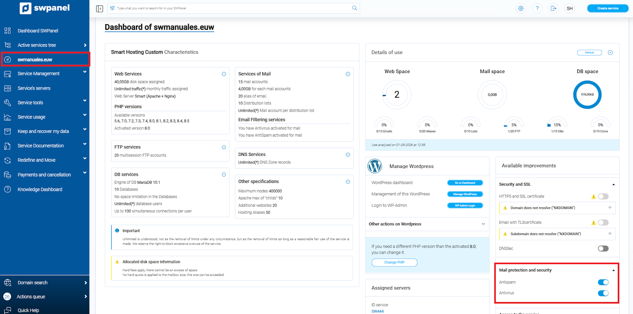Open Dashboard SWPanel in sidebar

tap(38, 31)
